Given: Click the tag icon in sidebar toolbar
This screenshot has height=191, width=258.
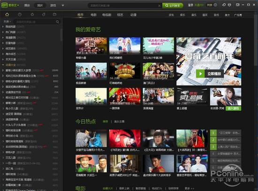Looking at the screenshot, I should tap(44, 15).
